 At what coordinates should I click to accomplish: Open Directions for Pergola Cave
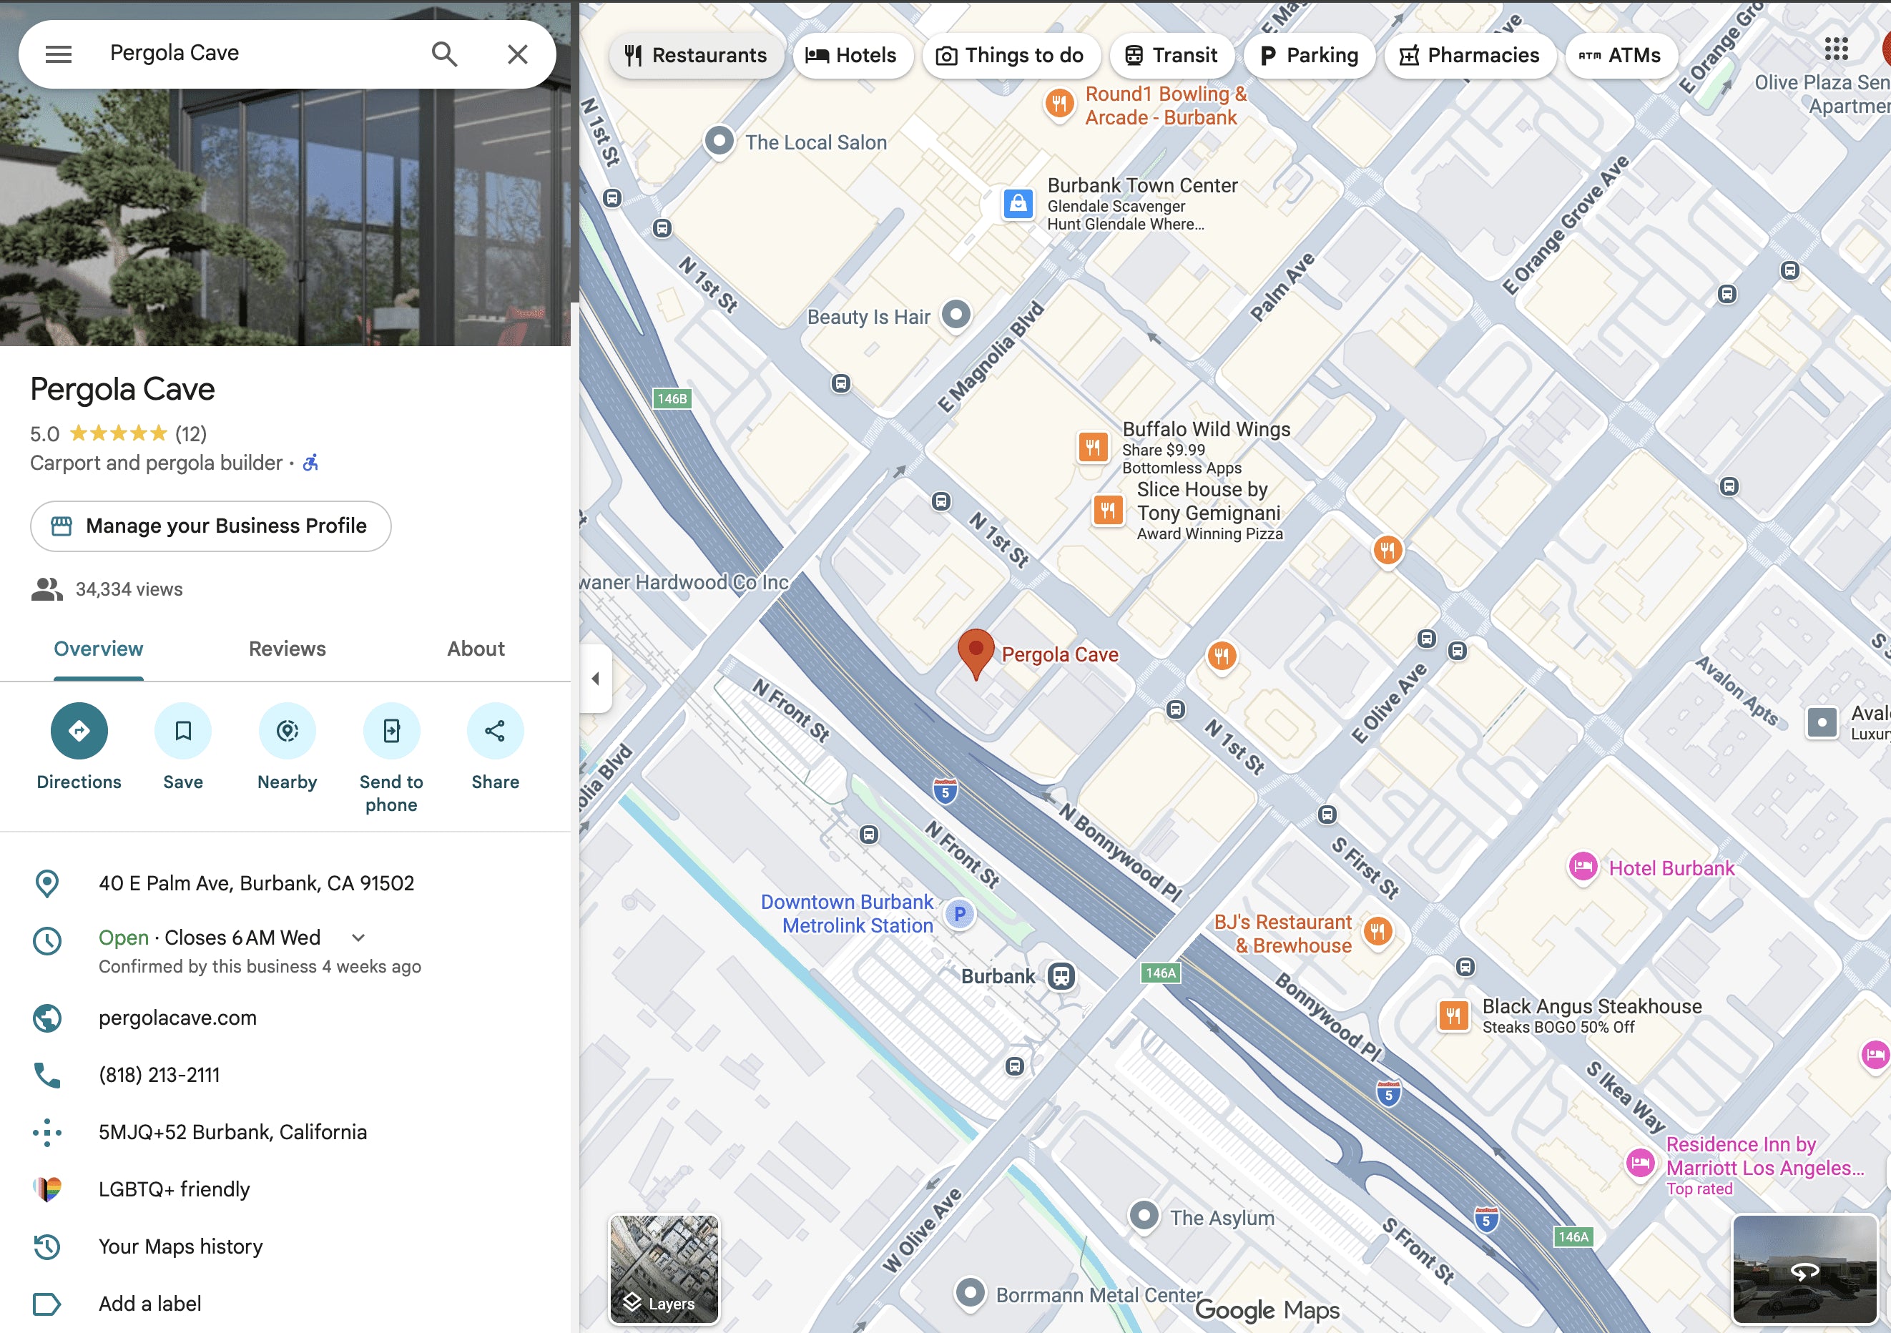(x=79, y=730)
